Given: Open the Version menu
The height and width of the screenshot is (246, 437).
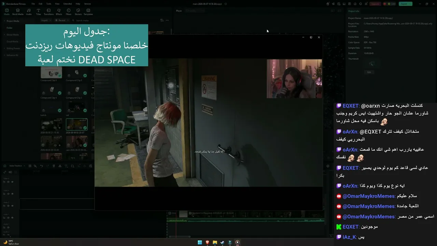Looking at the screenshot, I should [87, 4].
